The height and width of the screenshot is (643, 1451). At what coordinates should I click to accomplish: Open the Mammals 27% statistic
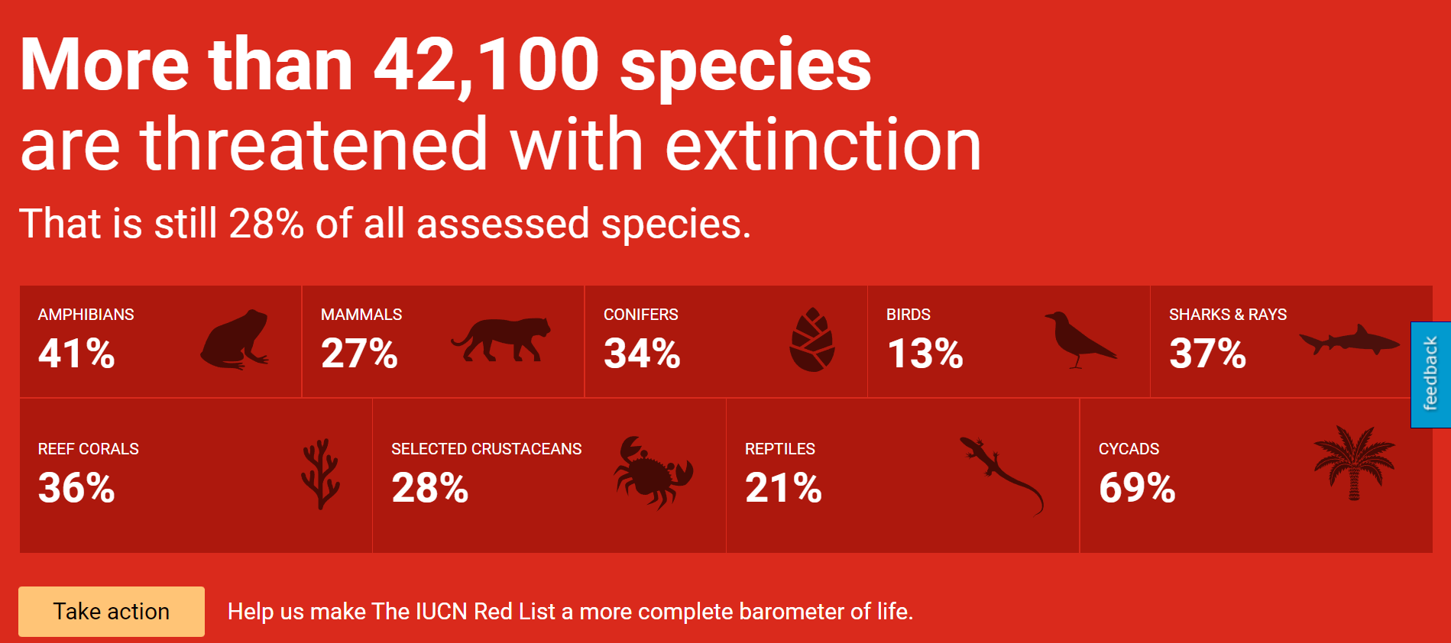coord(360,353)
